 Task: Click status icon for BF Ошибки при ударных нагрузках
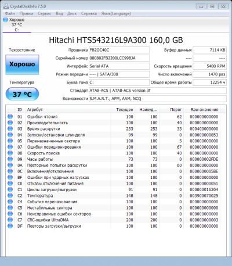click(10, 177)
